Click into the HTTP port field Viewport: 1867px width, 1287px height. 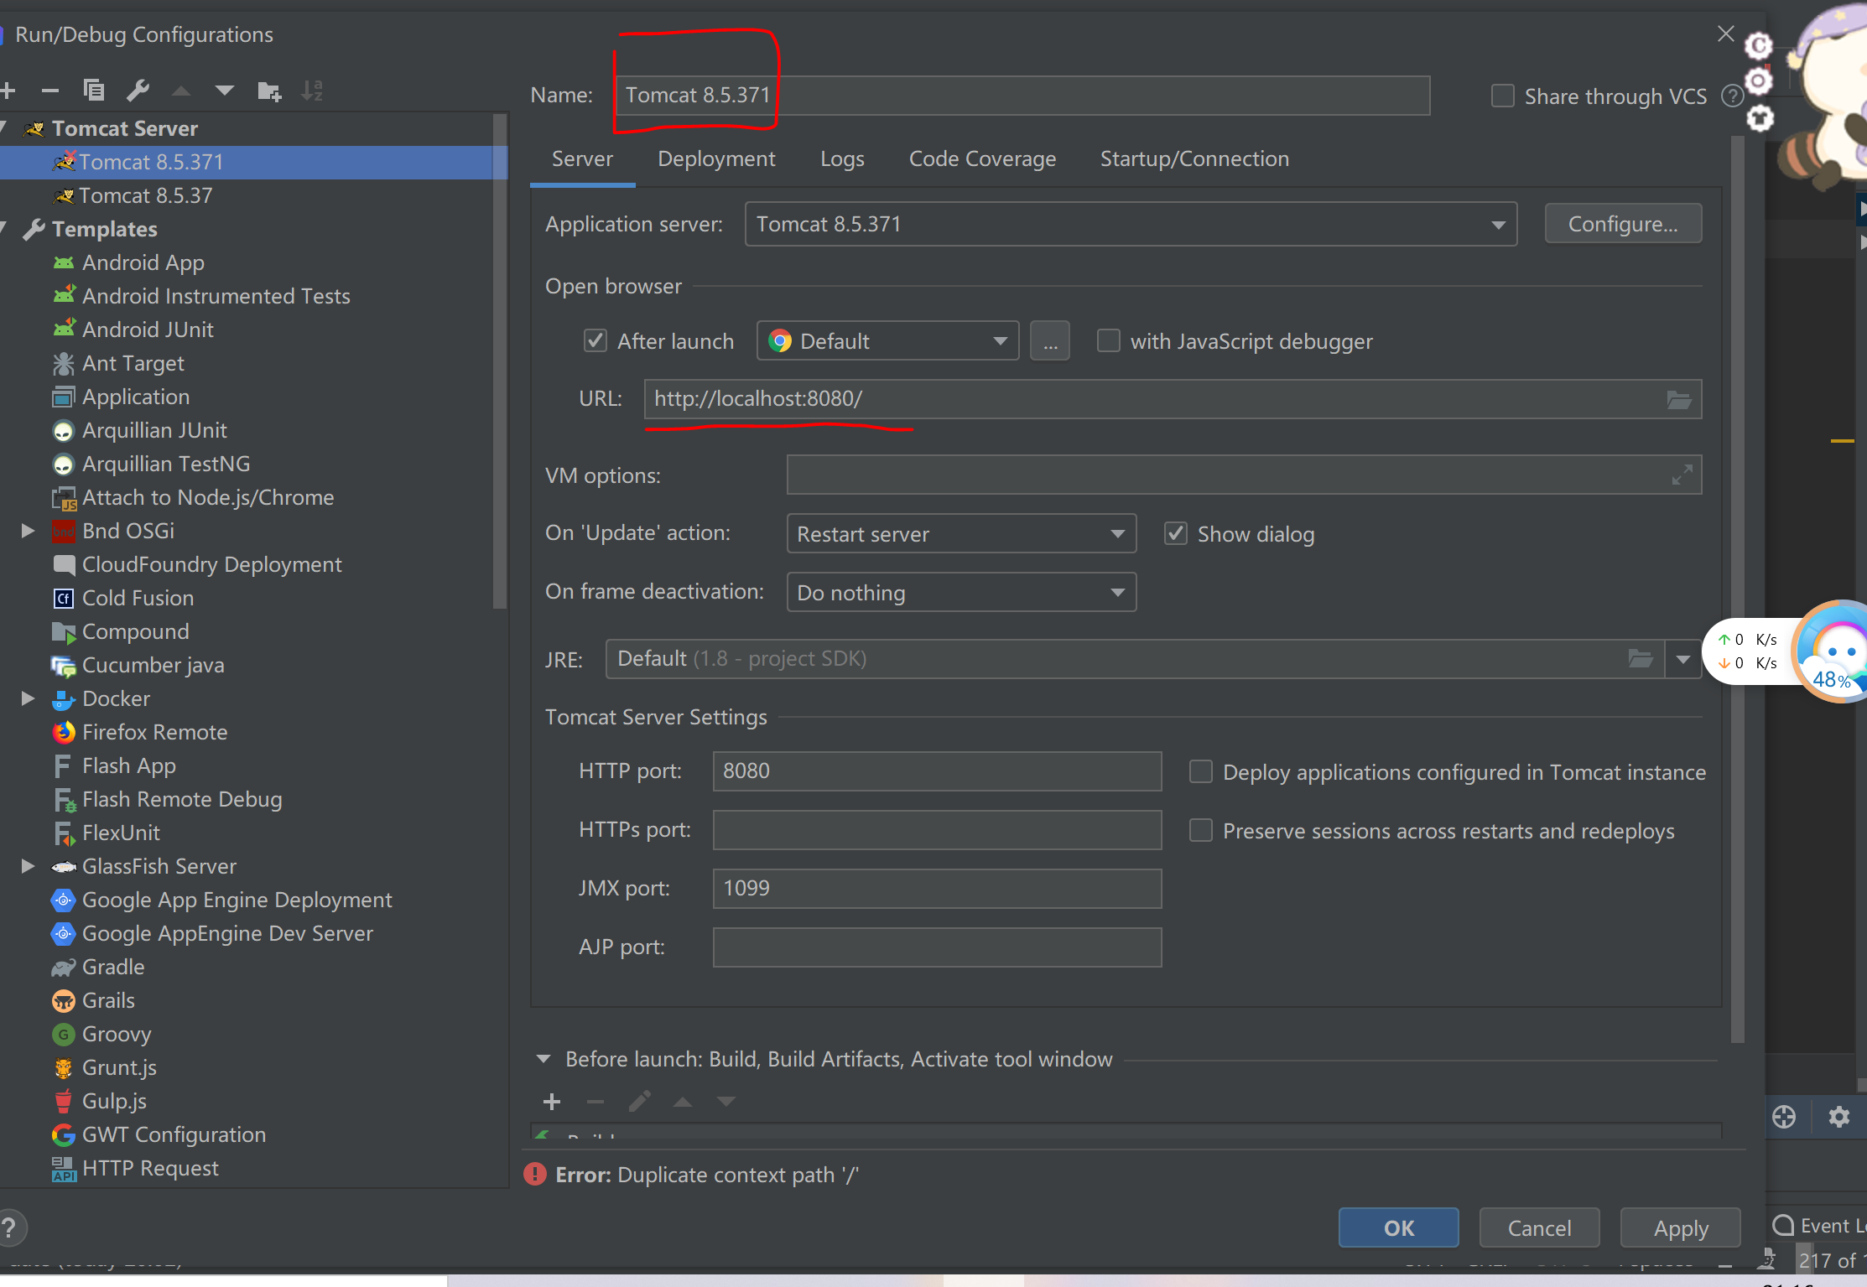point(936,771)
